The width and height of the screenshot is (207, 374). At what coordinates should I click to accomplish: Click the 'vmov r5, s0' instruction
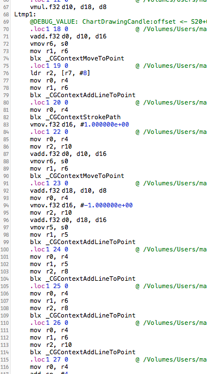point(49,228)
